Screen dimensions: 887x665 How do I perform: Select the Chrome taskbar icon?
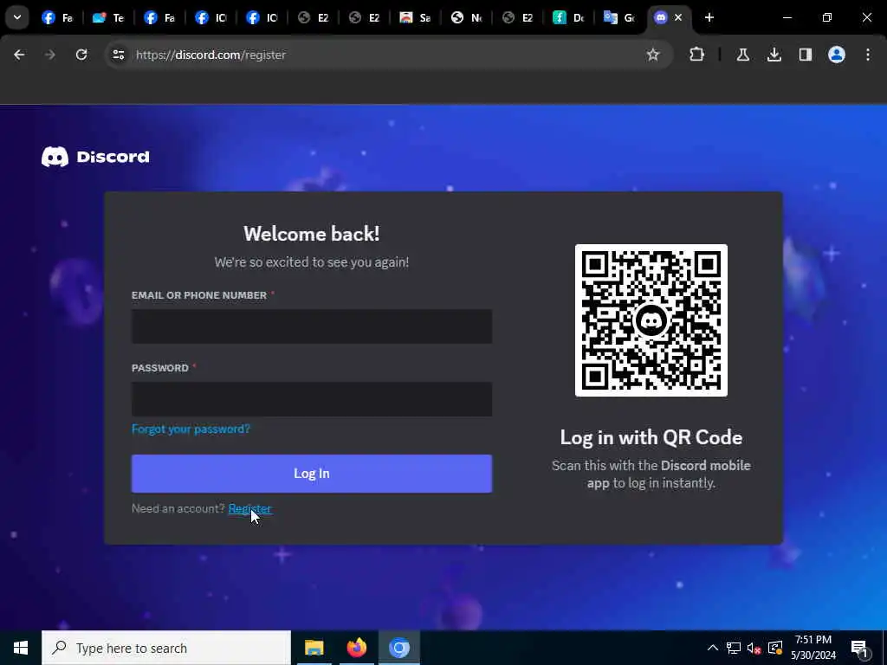[x=398, y=648]
